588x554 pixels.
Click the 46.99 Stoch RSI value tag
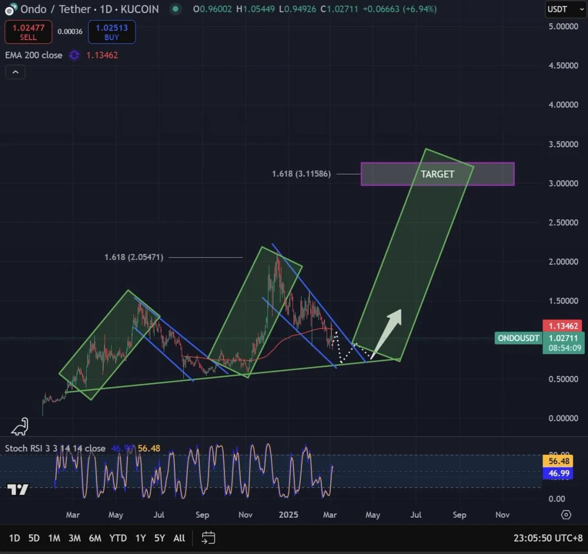[x=558, y=474]
